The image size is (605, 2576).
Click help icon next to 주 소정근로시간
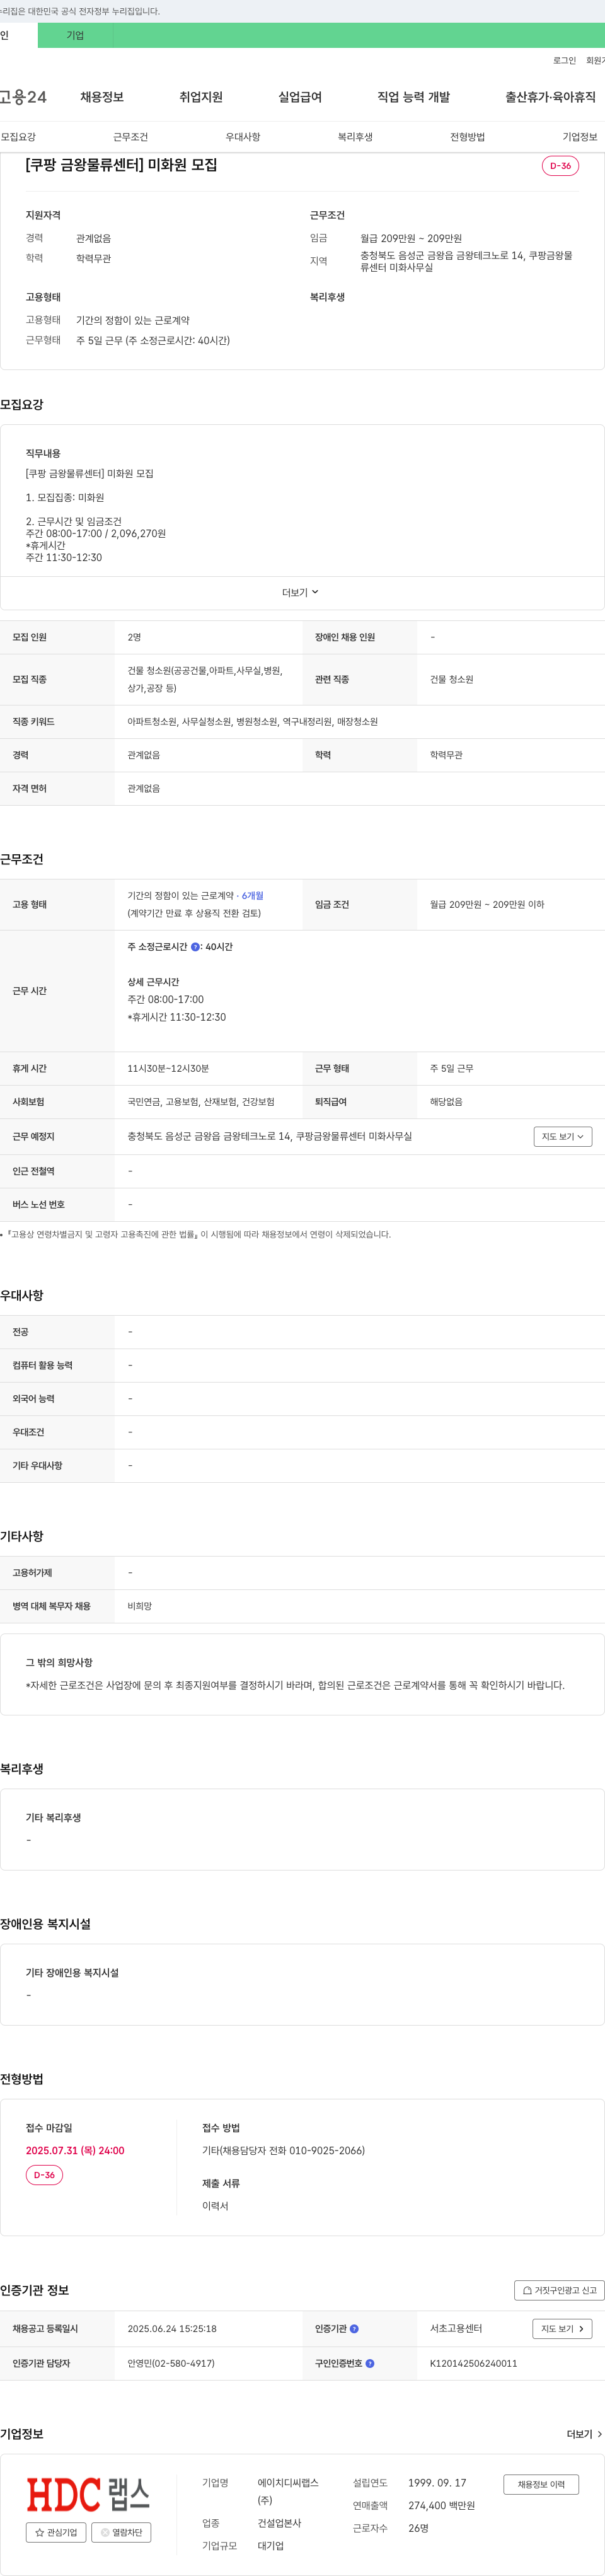[195, 947]
